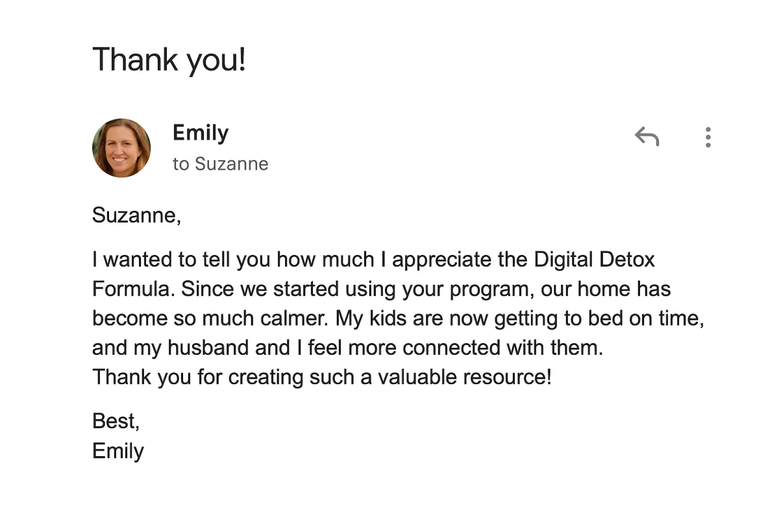Click the greeting "Suzanne," in the email body

[x=136, y=215]
